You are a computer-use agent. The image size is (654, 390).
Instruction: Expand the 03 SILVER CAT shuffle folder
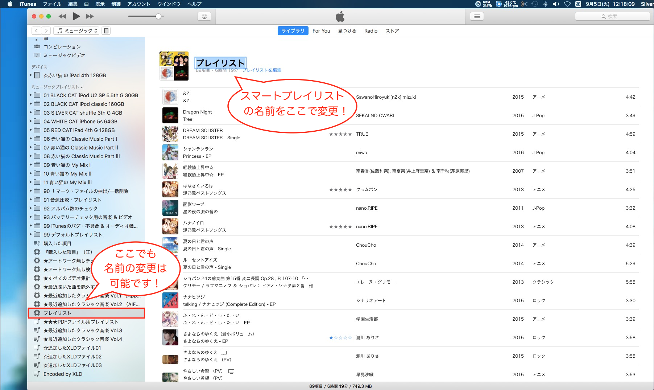(x=31, y=113)
